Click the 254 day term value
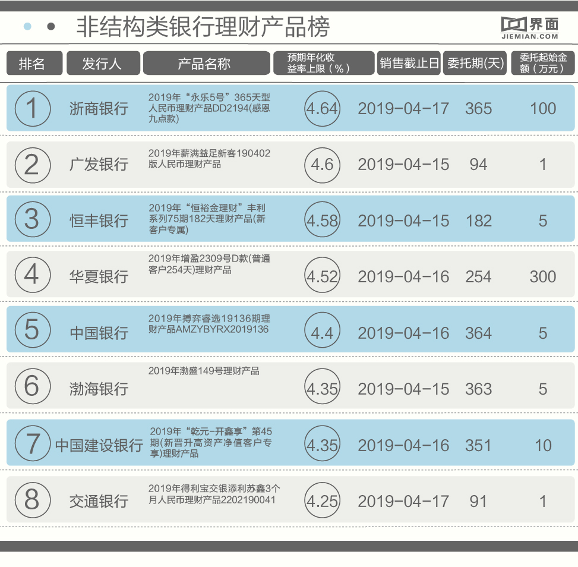 pyautogui.click(x=478, y=277)
